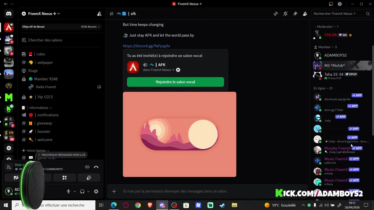This screenshot has width=374, height=210.
Task: Open microphone input options dropdown arrow
Action: (x=75, y=191)
